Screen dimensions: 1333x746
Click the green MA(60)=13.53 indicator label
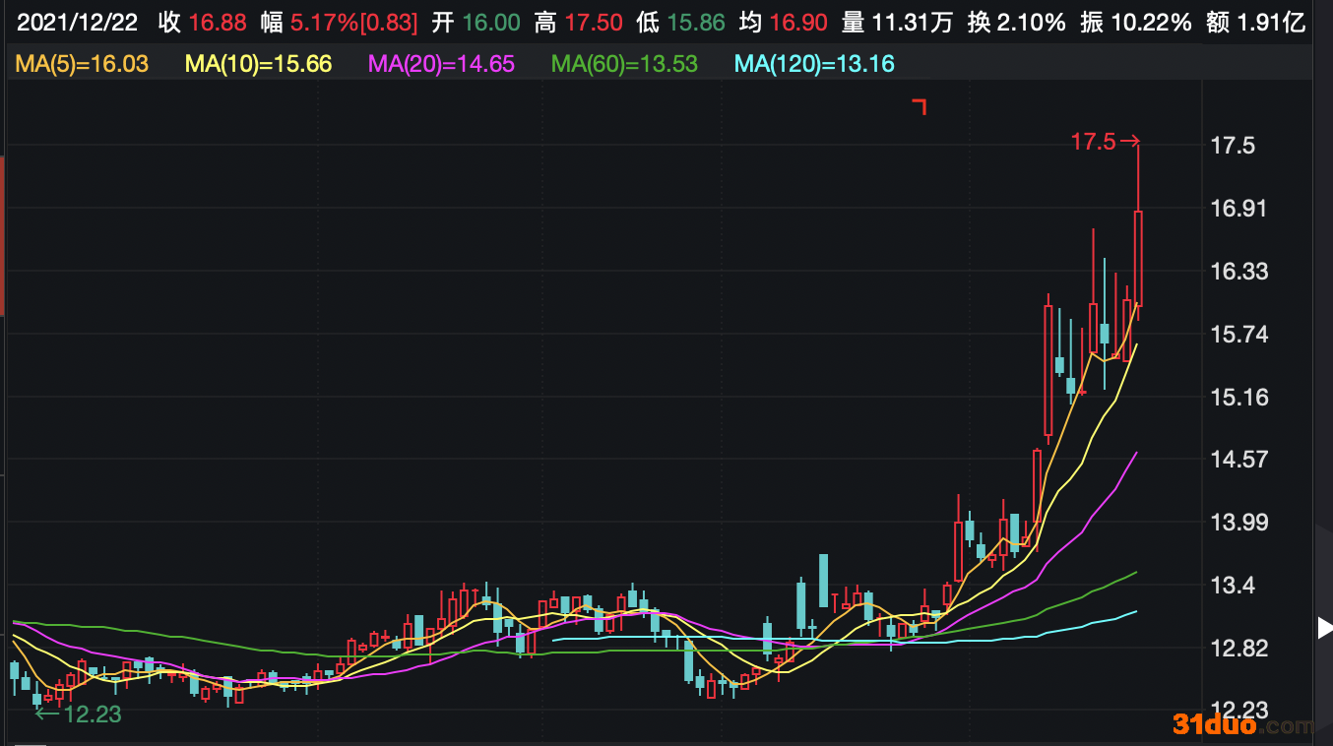(x=624, y=65)
